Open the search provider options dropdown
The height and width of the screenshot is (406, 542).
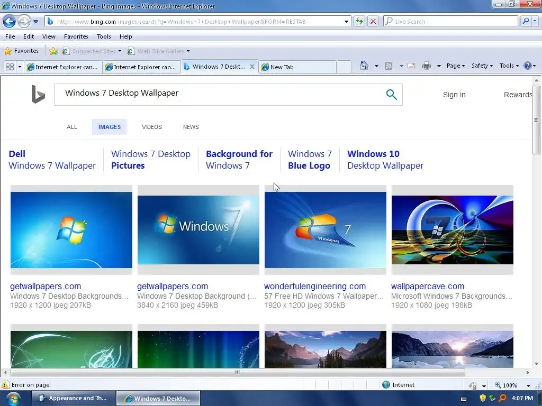535,21
